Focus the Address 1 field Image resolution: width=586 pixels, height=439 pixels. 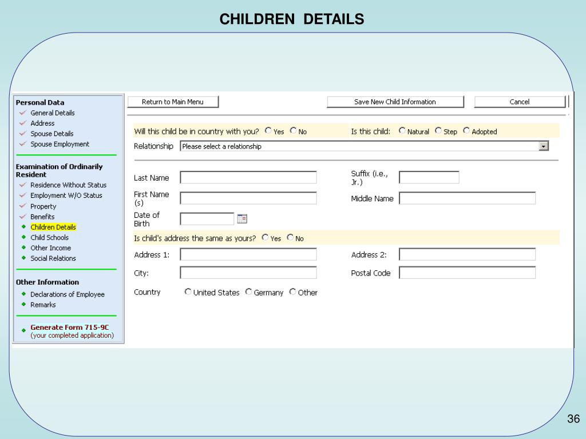pos(248,254)
